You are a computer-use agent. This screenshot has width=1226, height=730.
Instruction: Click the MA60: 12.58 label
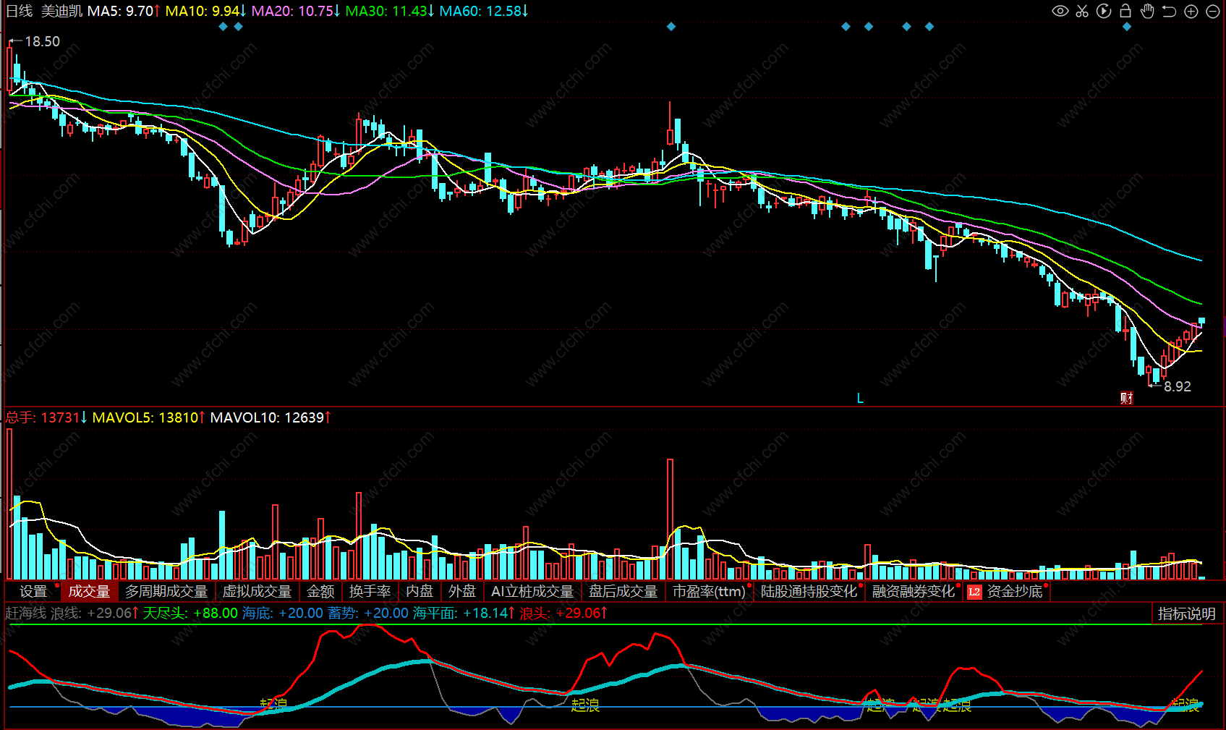(x=485, y=11)
